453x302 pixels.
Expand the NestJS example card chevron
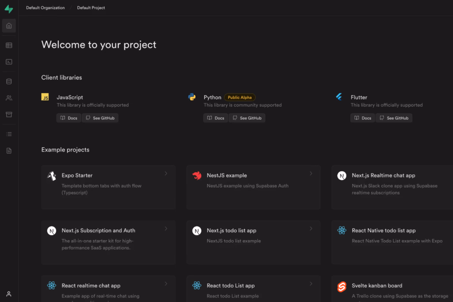[311, 173]
